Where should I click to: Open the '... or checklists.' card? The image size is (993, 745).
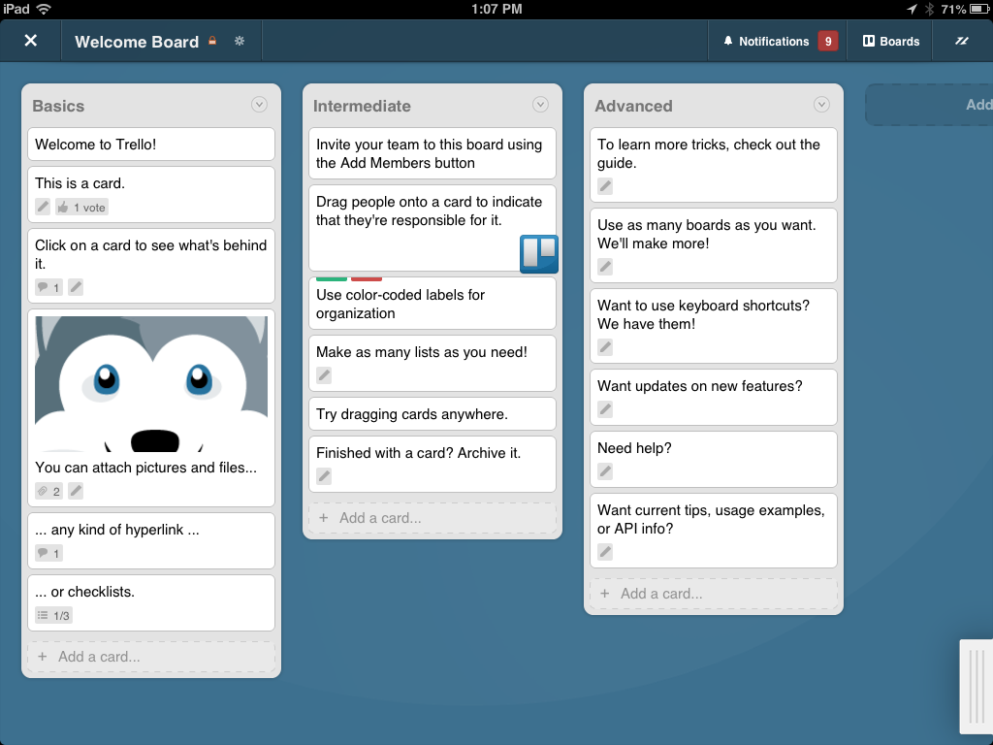pyautogui.click(x=151, y=602)
